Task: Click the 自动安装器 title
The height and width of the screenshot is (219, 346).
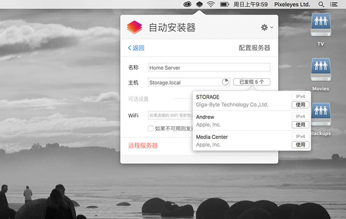Action: (172, 28)
